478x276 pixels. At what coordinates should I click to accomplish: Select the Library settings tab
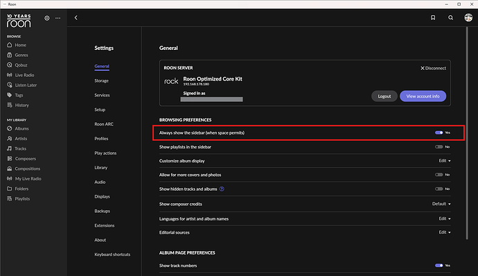pos(101,168)
